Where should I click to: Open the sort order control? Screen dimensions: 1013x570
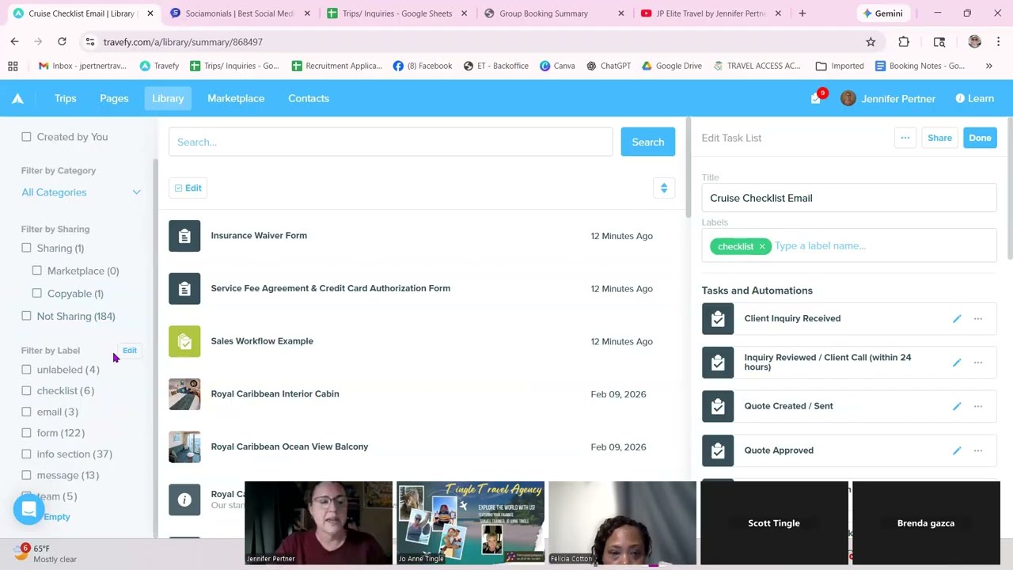[x=664, y=188]
